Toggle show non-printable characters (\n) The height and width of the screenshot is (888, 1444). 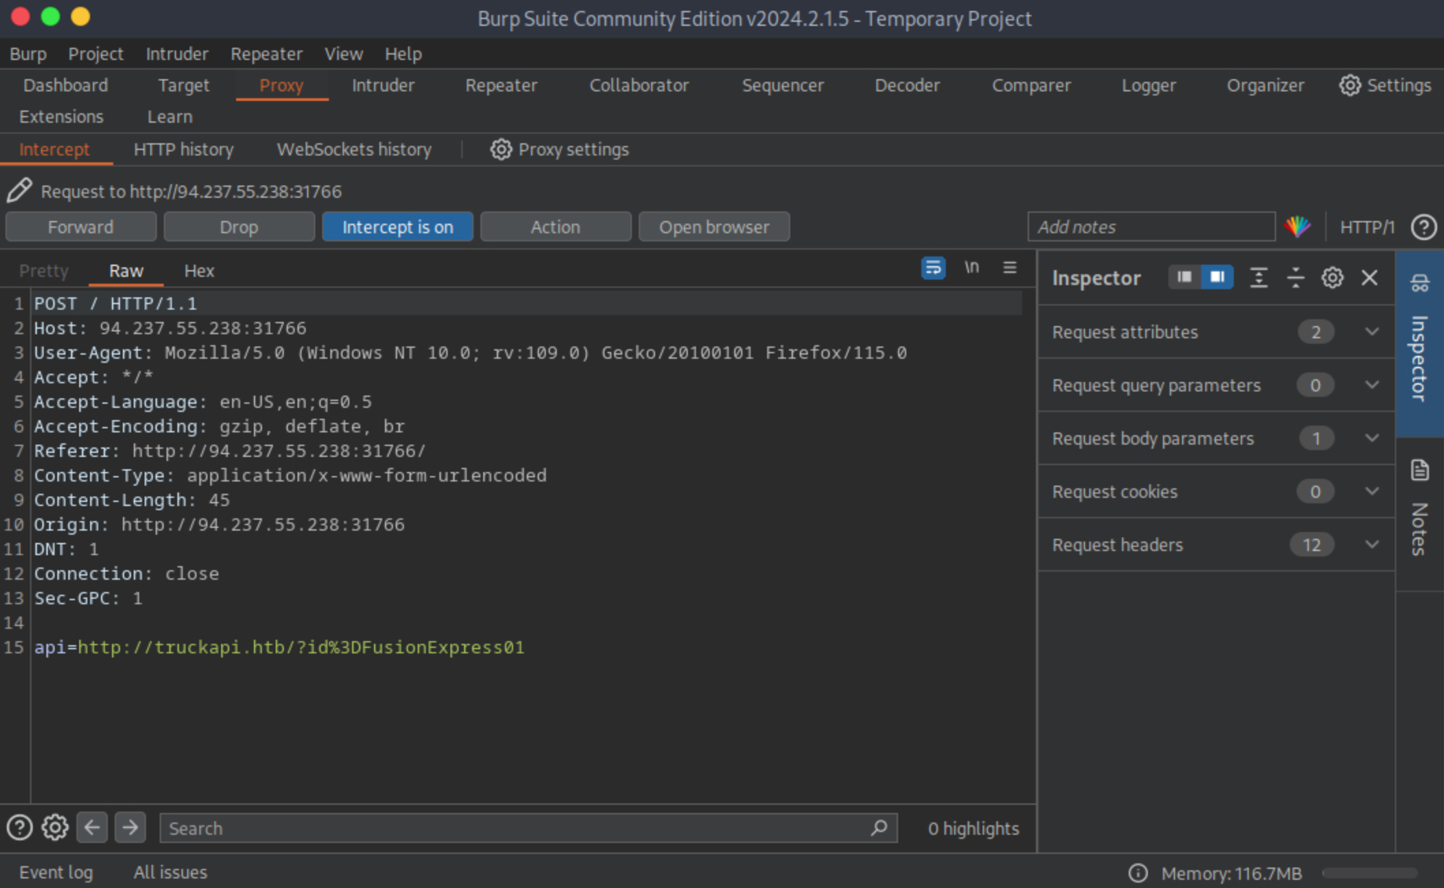972,268
